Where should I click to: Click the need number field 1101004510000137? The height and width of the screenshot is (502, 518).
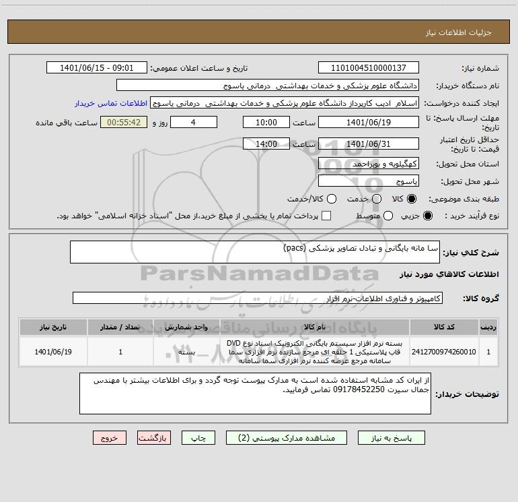click(369, 67)
